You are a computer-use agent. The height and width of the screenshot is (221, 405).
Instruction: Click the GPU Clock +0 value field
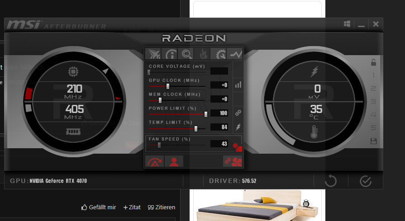pyautogui.click(x=219, y=85)
